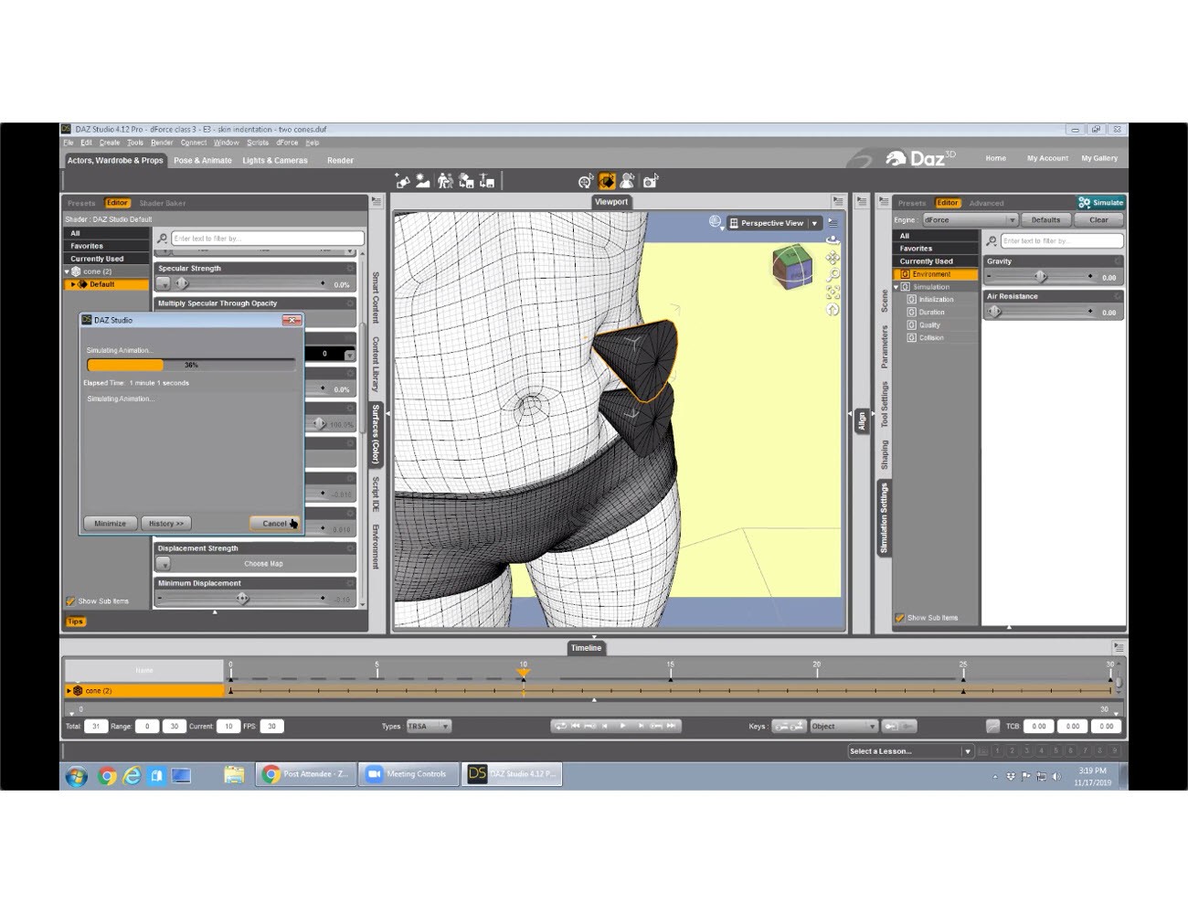Switch to the Lights & Cameras tab
Screen dimensions: 1188x914
(274, 160)
